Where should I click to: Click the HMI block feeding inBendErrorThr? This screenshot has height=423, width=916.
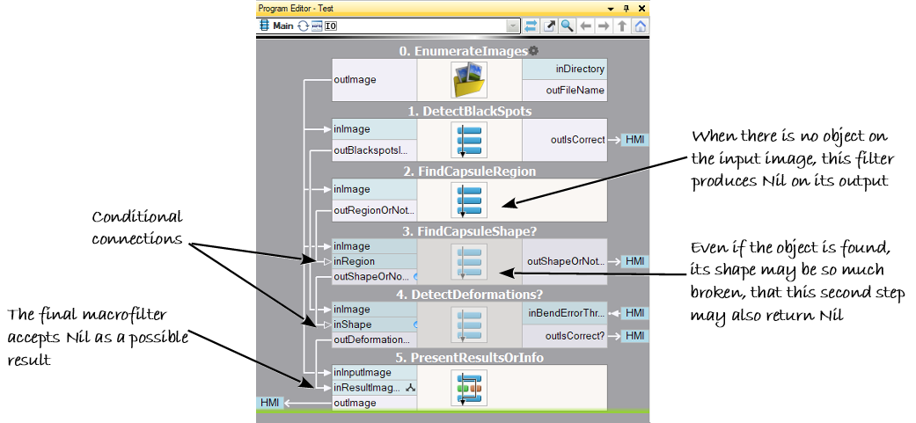[x=634, y=313]
